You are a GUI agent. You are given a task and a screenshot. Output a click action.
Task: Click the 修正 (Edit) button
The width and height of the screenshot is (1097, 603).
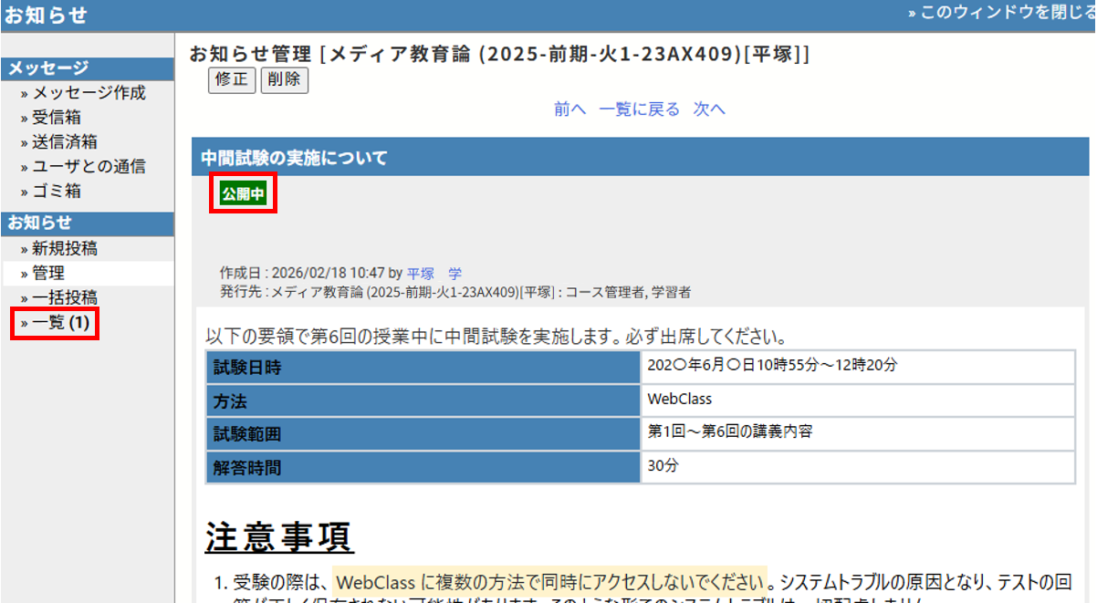[231, 80]
